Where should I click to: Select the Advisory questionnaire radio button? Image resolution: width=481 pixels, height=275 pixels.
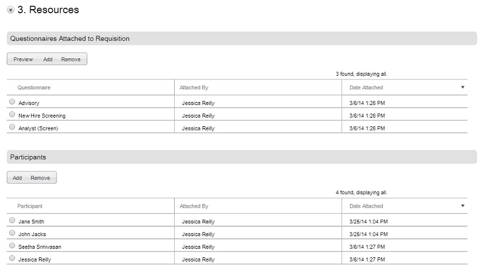[x=12, y=101]
